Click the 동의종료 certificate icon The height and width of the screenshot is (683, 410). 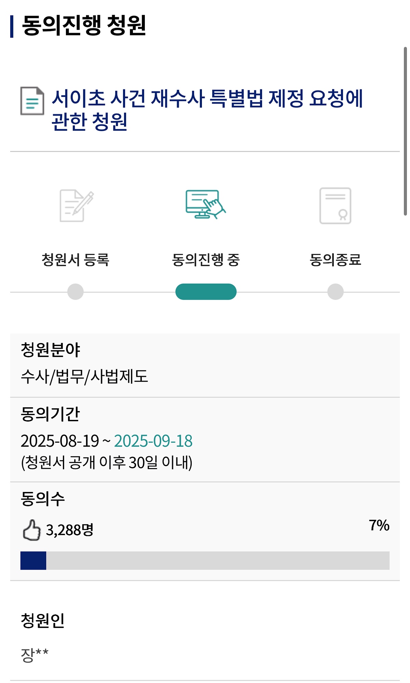tap(335, 206)
